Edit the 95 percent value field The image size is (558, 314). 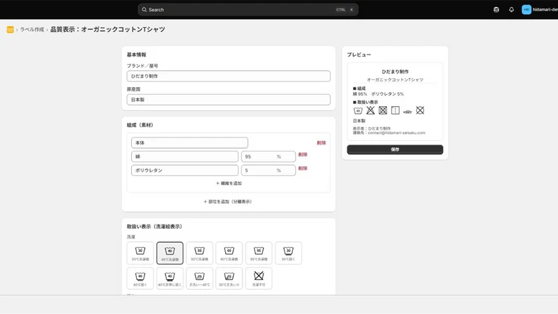[x=269, y=156]
